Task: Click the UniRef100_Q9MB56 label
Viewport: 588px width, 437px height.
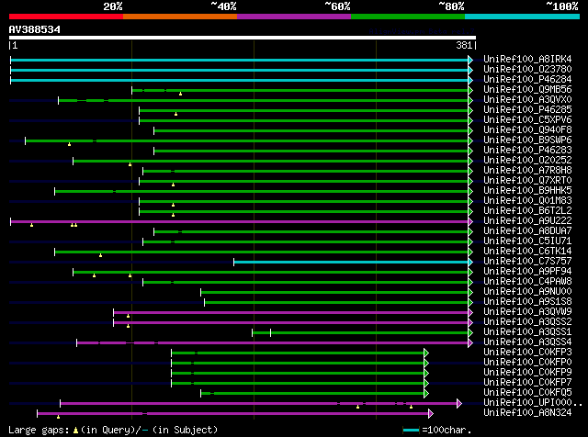Action: tap(527, 90)
